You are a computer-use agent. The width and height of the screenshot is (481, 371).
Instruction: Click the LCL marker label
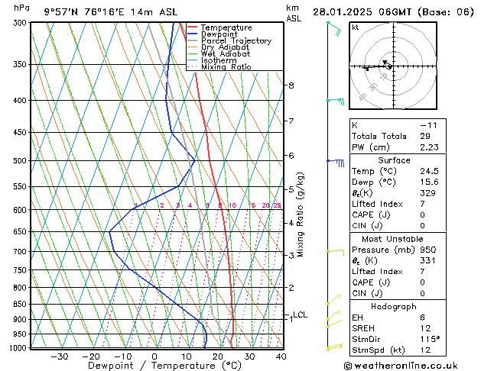click(x=300, y=315)
